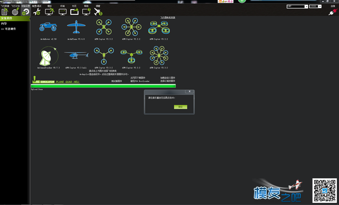Click Load custom firmware link
This screenshot has width=339, height=205.
[167, 78]
